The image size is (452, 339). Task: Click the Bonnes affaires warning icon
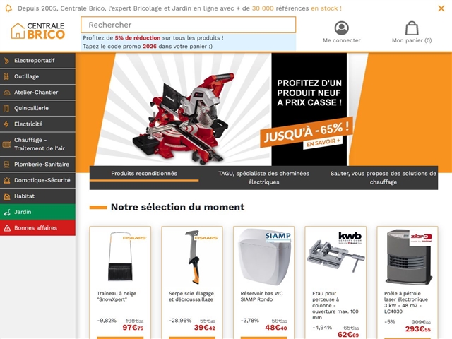pyautogui.click(x=7, y=228)
